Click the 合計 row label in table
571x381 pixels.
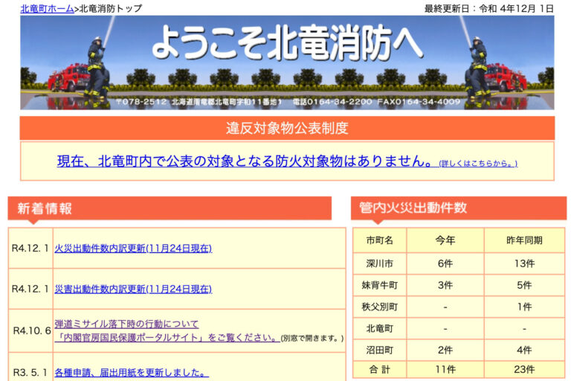tap(380, 369)
